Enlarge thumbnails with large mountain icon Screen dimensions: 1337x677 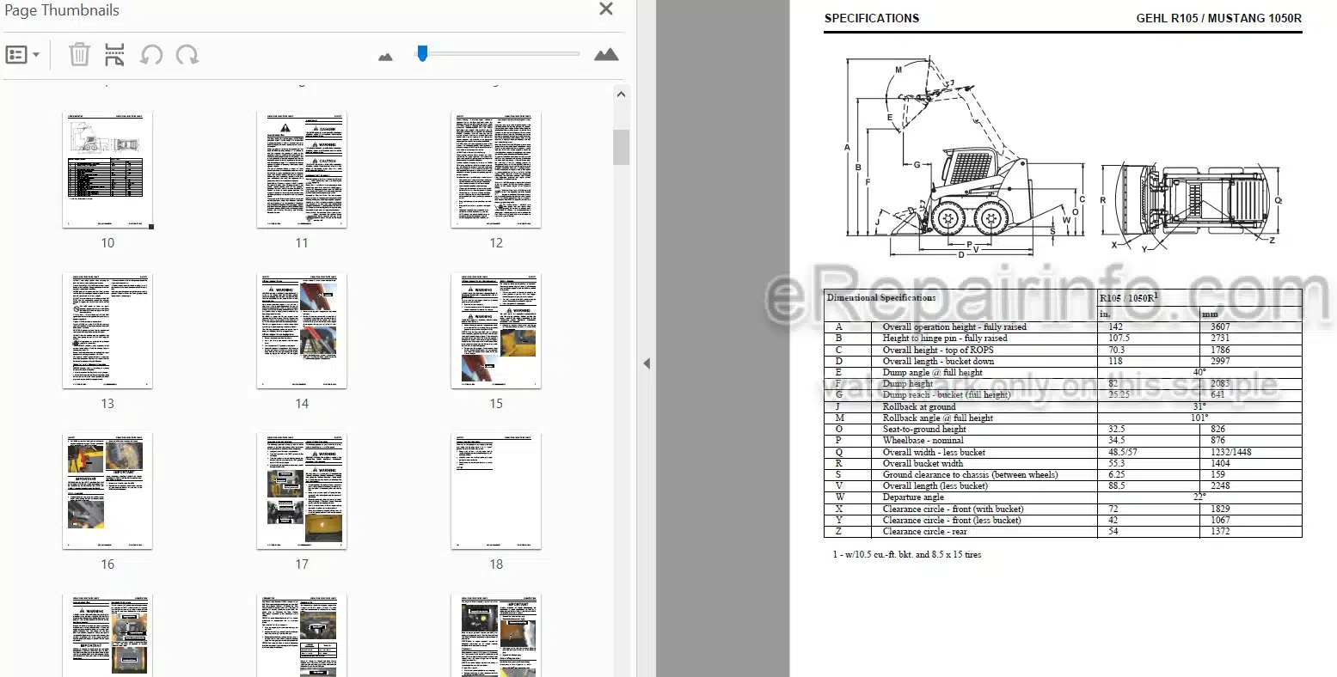[x=606, y=55]
